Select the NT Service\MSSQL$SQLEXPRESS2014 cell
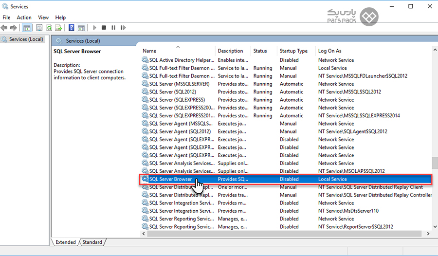The height and width of the screenshot is (256, 438). click(x=359, y=115)
